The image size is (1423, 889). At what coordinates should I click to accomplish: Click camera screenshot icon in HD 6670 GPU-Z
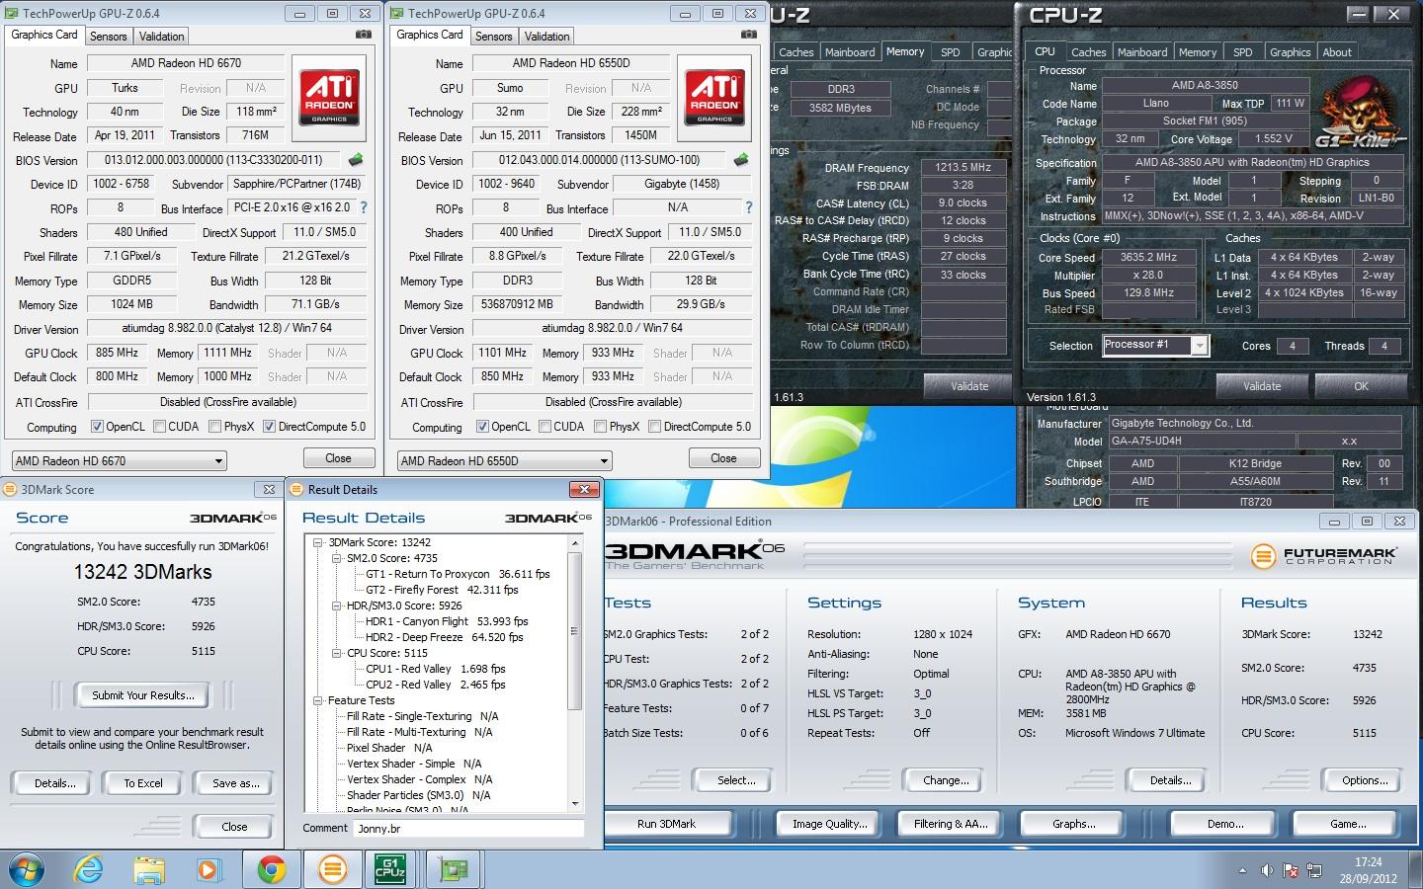pyautogui.click(x=365, y=35)
